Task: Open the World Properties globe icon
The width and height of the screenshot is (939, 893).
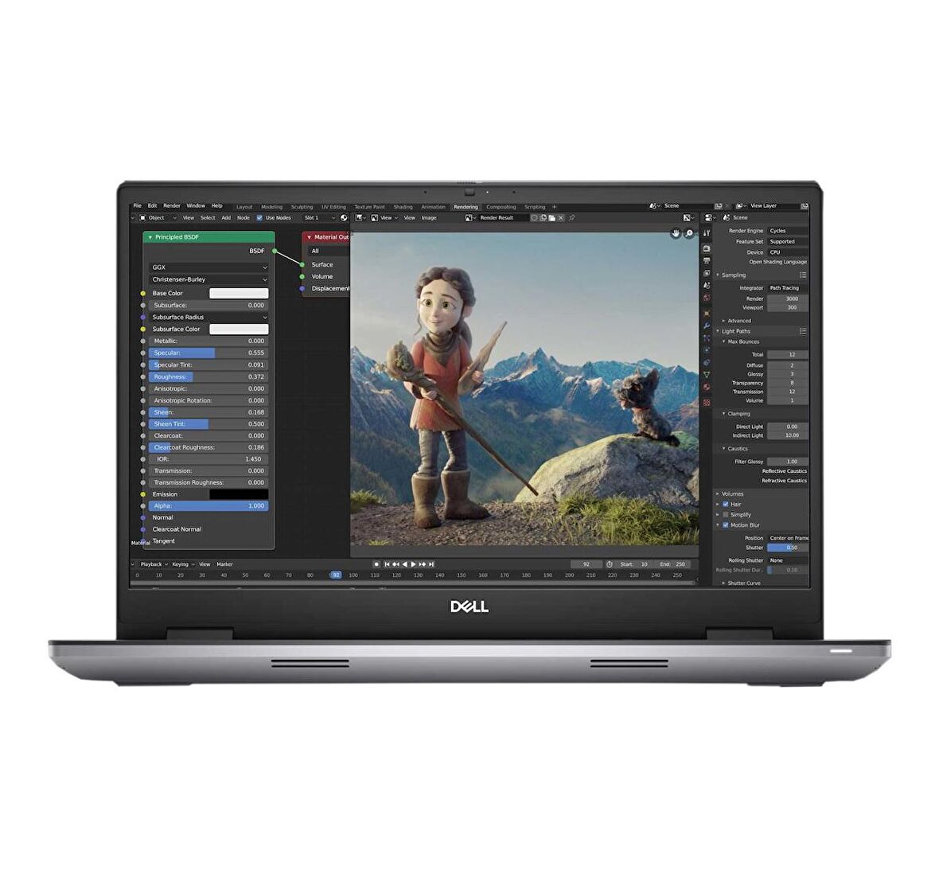Action: [707, 294]
